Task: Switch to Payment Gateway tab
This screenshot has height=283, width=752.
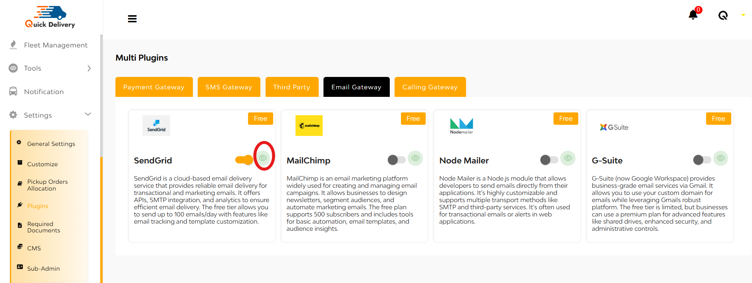Action: 154,87
